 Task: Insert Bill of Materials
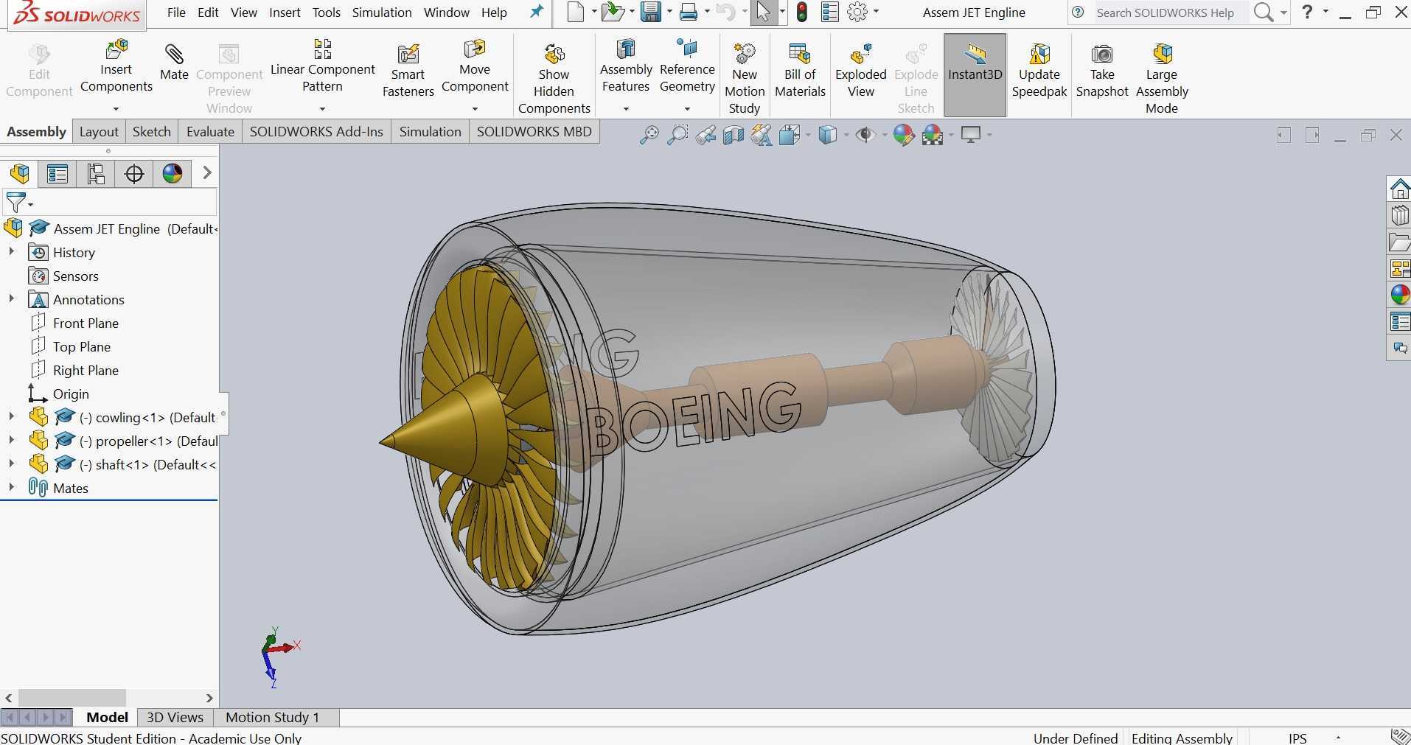coord(800,71)
